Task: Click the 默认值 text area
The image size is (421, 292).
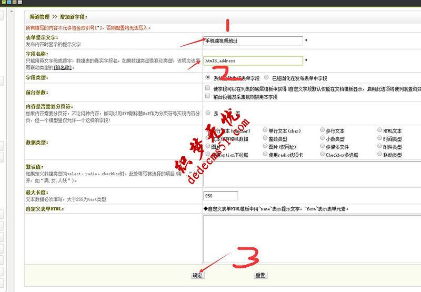Action: click(312, 174)
